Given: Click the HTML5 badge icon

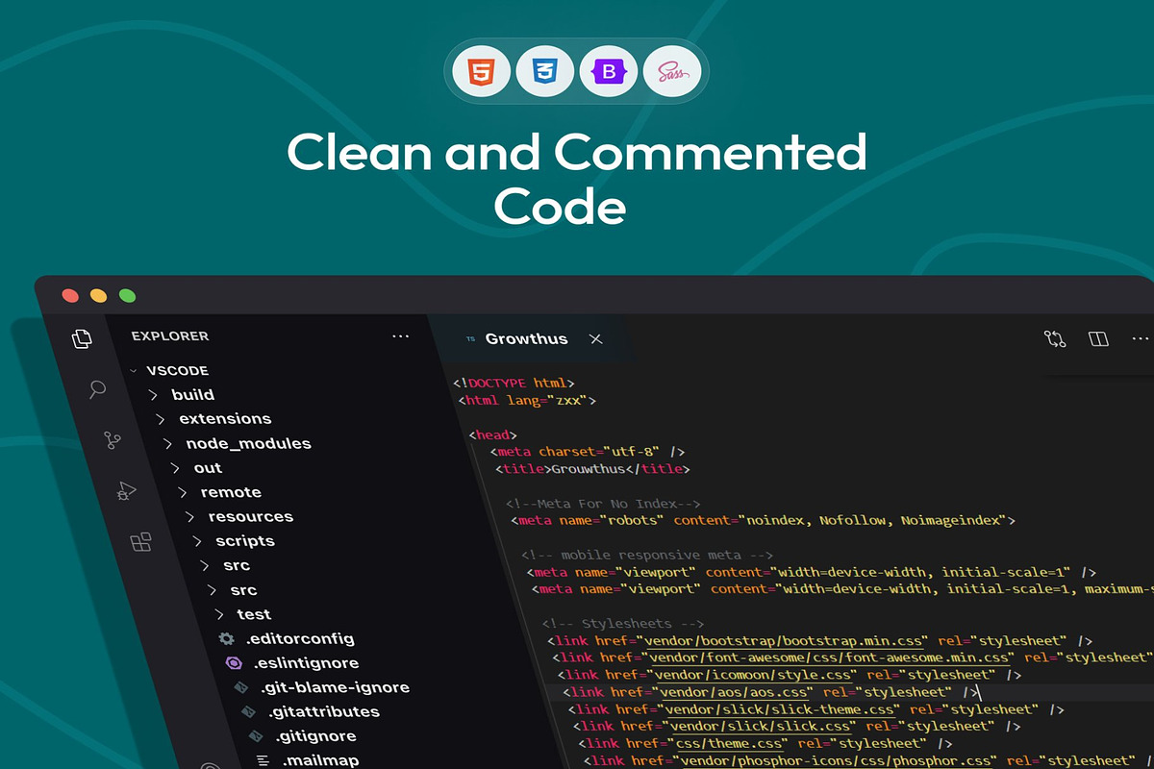Looking at the screenshot, I should (481, 71).
